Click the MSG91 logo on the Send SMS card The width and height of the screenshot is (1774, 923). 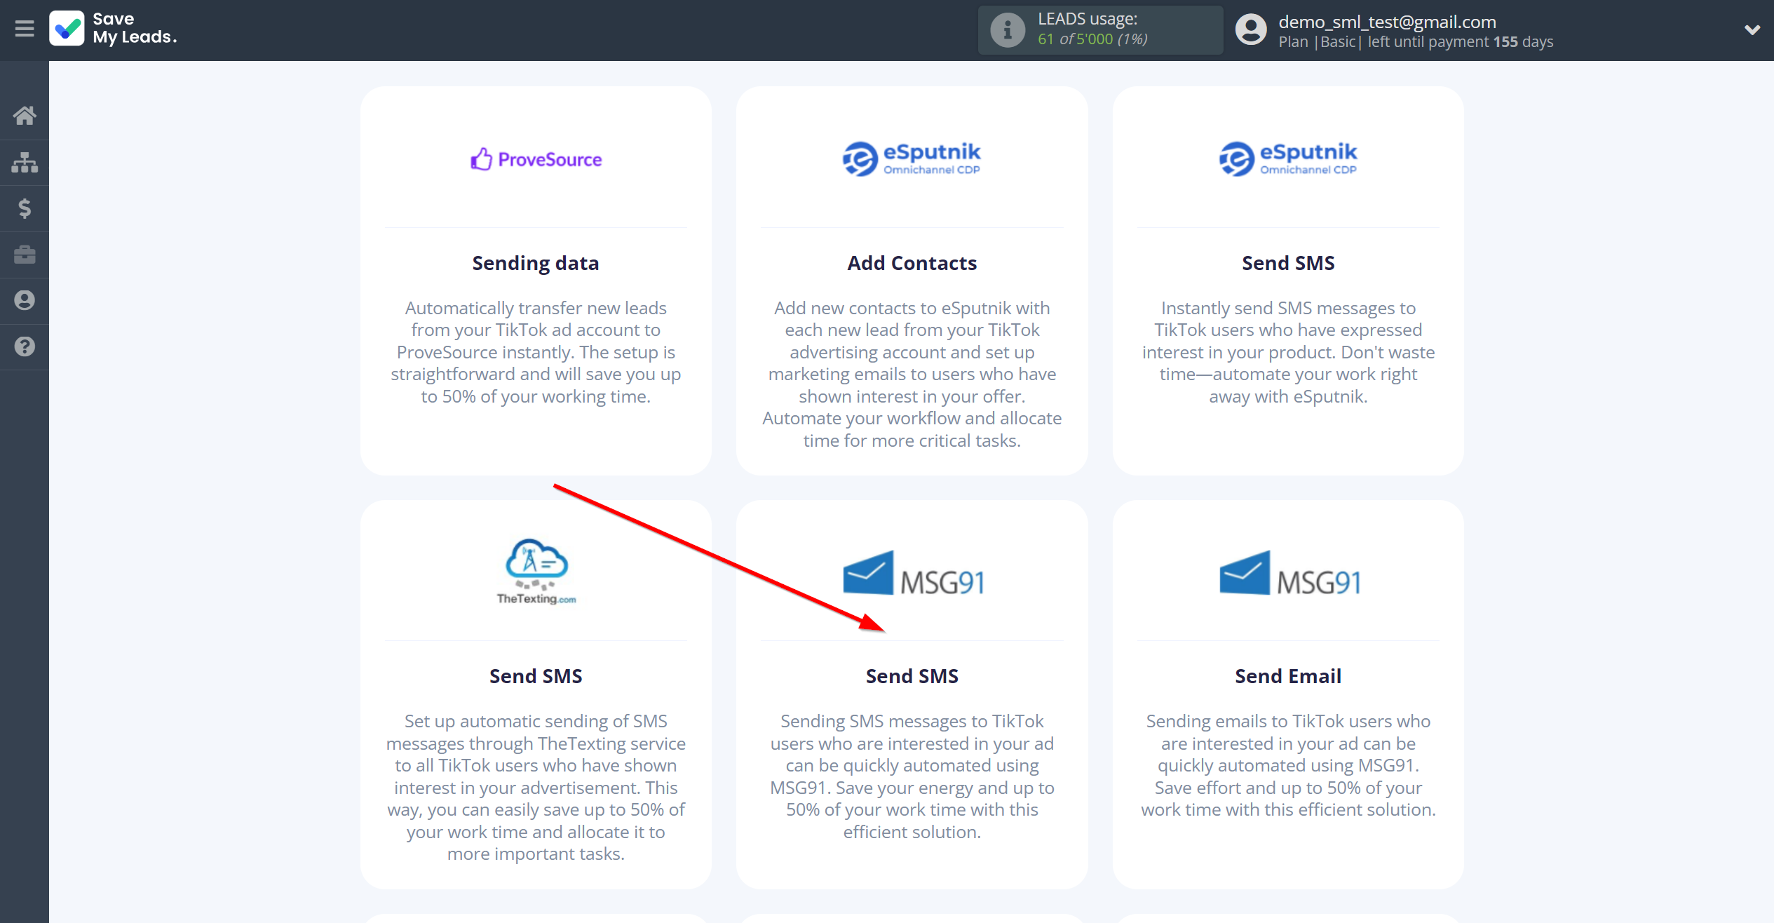tap(913, 573)
